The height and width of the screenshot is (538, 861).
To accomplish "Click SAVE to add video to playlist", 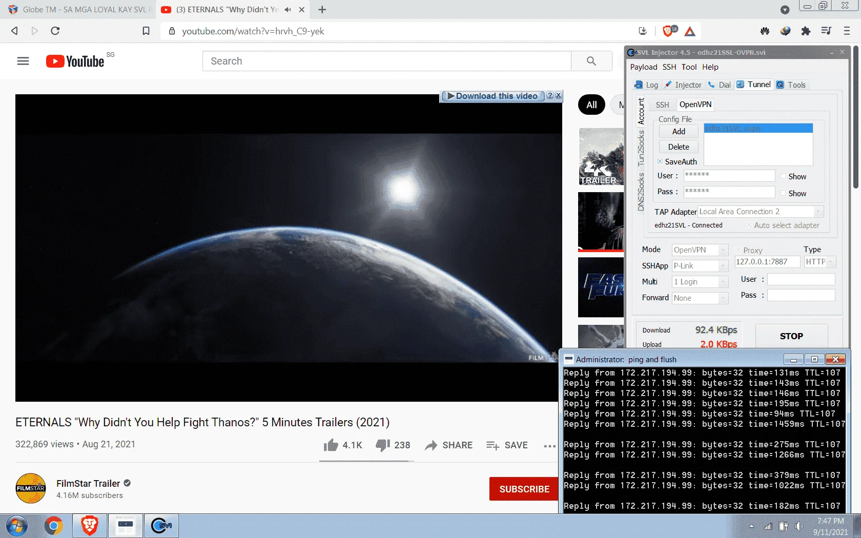I will [507, 445].
